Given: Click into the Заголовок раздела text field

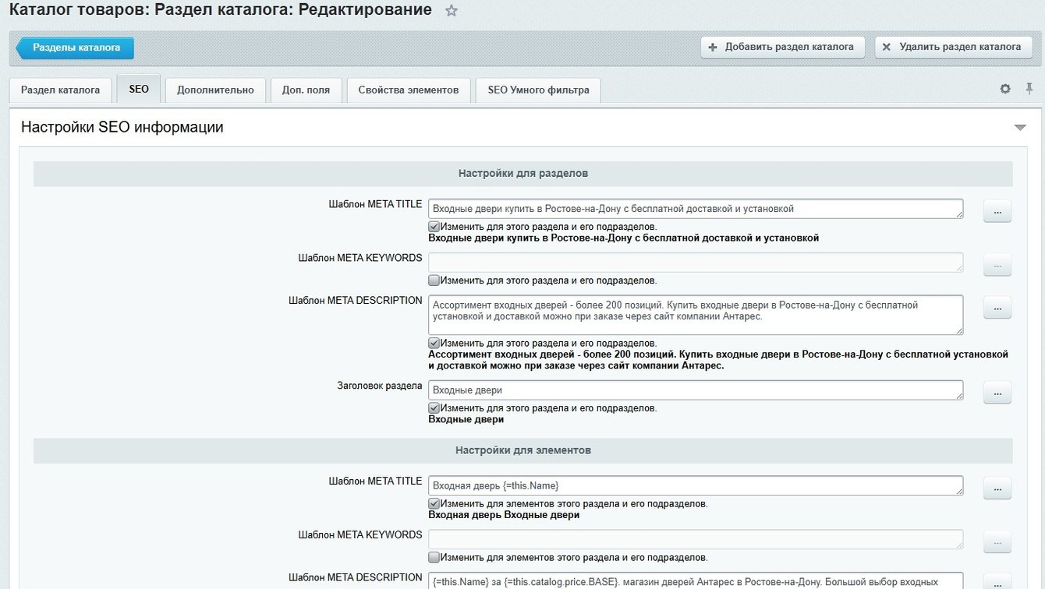Looking at the screenshot, I should [x=695, y=390].
